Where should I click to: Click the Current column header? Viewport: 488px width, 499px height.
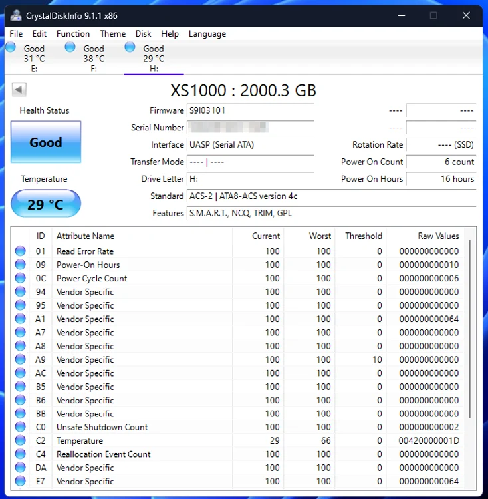click(x=258, y=236)
